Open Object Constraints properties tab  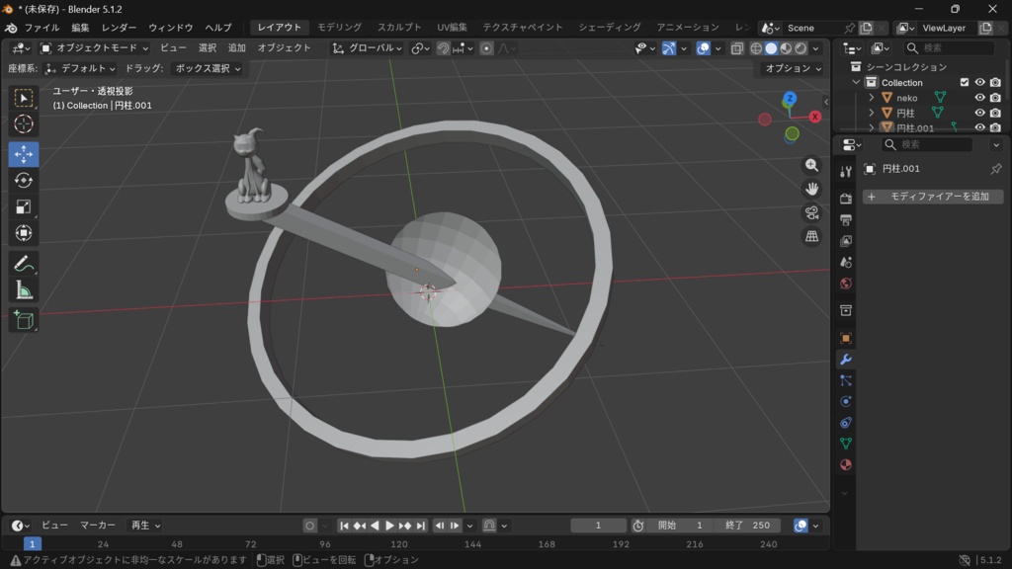click(x=846, y=423)
